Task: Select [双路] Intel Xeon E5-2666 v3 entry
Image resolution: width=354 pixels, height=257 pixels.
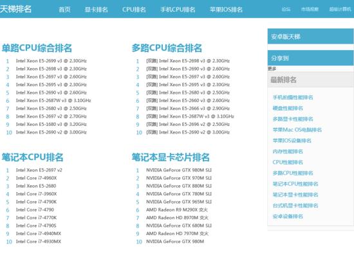Action: 188,109
